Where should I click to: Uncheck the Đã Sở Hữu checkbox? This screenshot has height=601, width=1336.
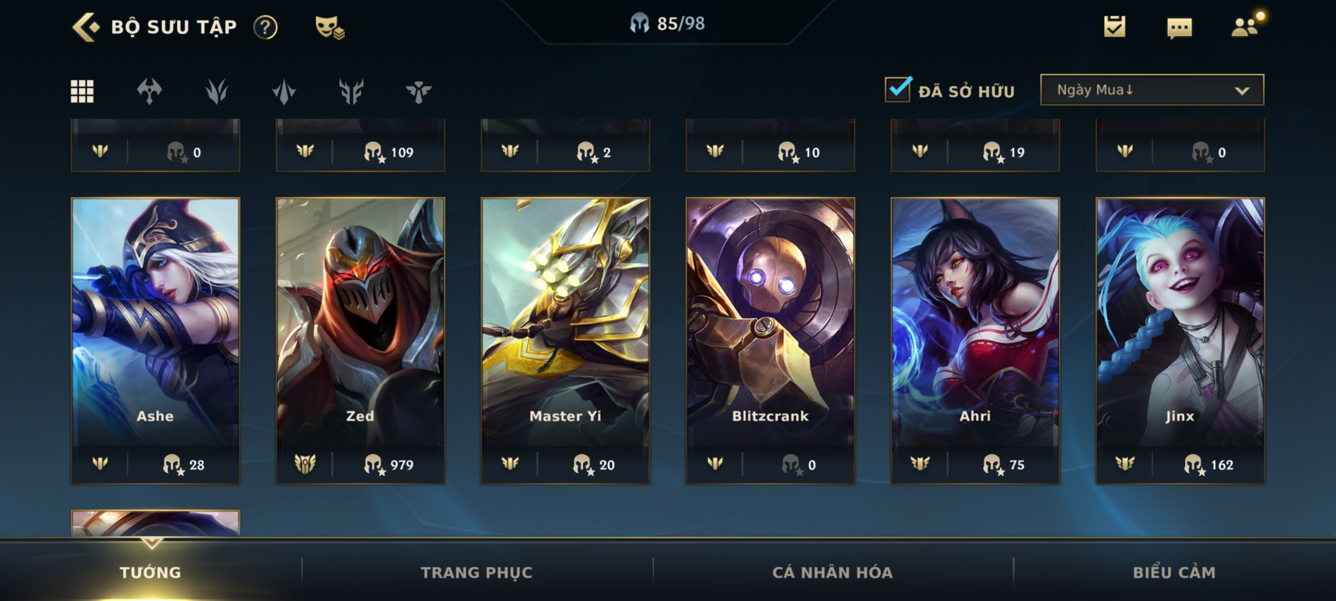point(898,88)
